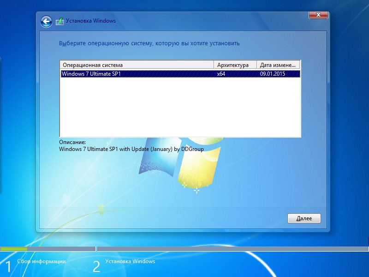Click inside the operating system list area

(180, 106)
